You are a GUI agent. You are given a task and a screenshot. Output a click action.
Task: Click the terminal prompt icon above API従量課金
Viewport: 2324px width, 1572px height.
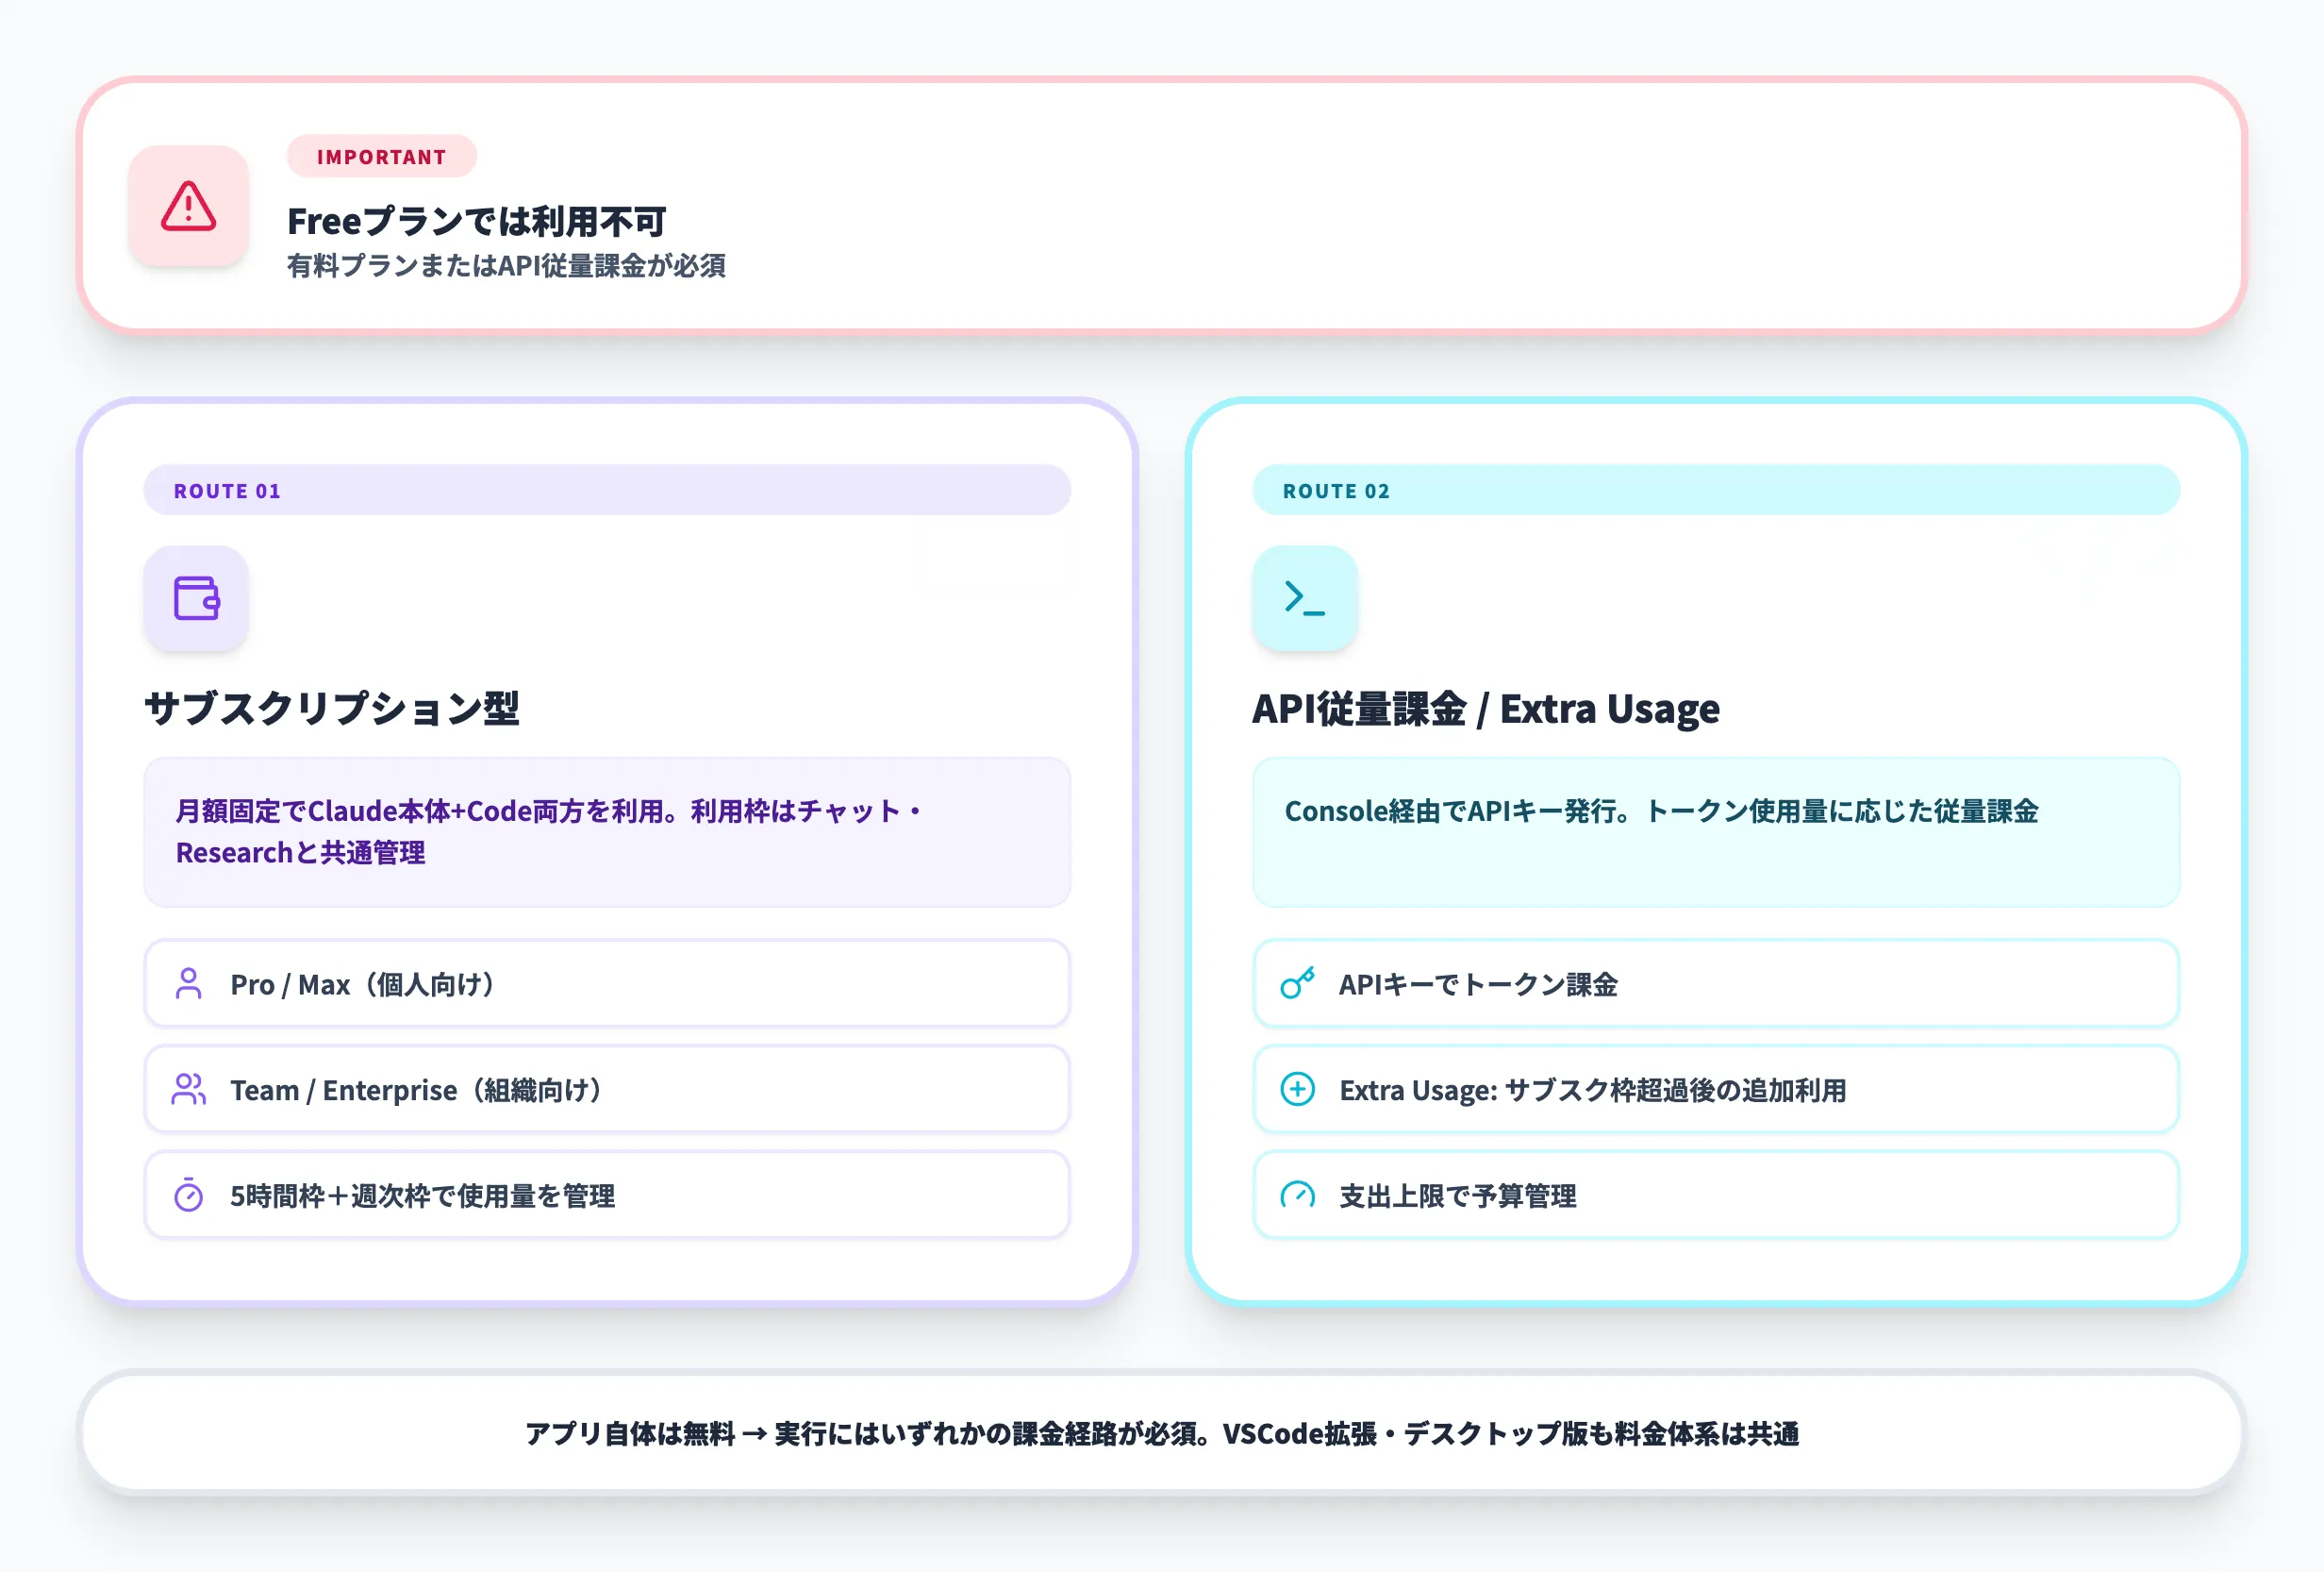[x=1305, y=599]
